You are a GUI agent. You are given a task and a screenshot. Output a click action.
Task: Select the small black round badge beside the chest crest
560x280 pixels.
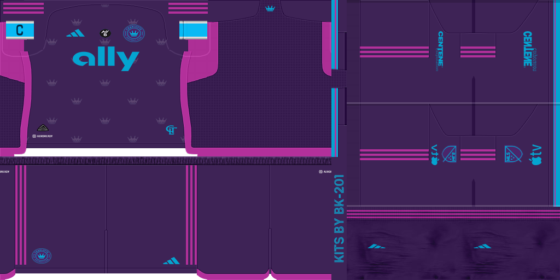(105, 33)
